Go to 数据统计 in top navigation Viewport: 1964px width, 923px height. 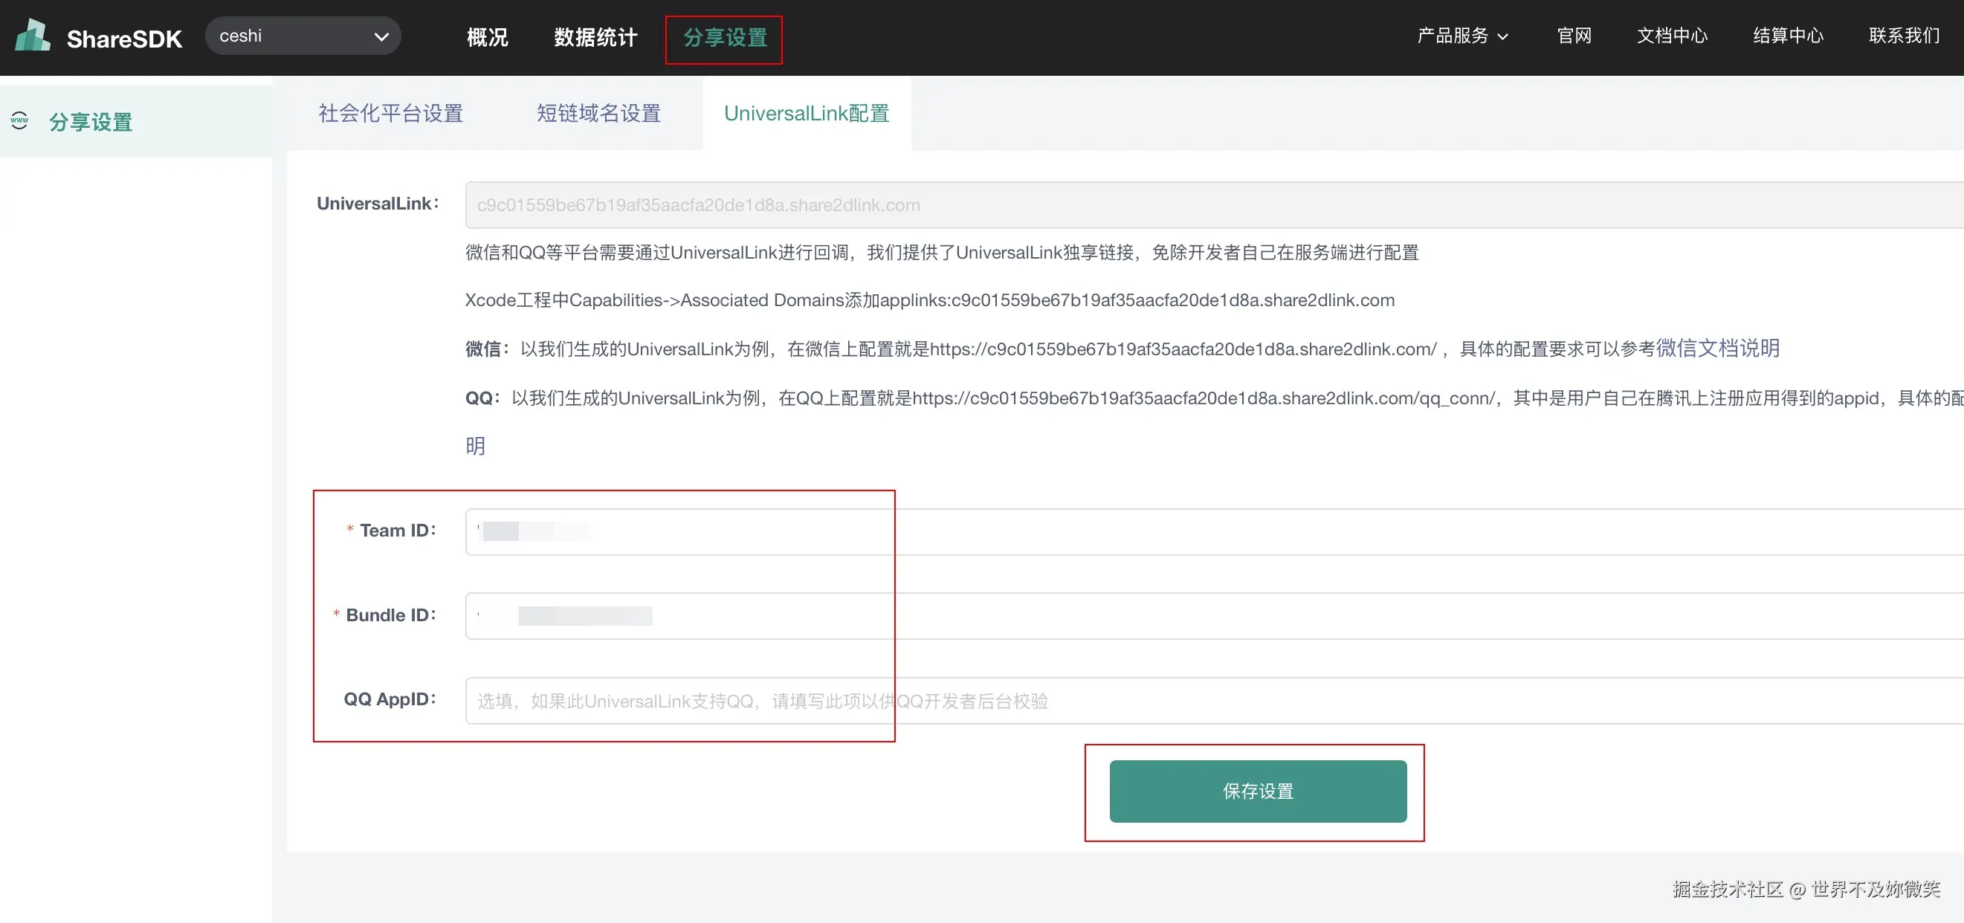595,36
